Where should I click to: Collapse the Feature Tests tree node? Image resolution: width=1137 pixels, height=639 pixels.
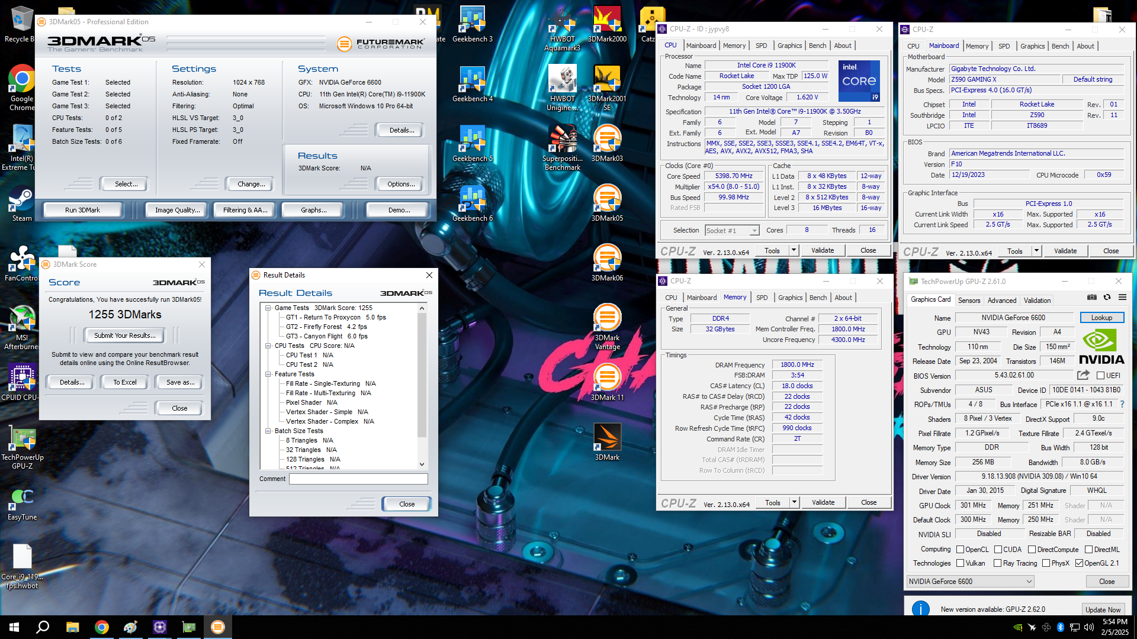tap(268, 374)
